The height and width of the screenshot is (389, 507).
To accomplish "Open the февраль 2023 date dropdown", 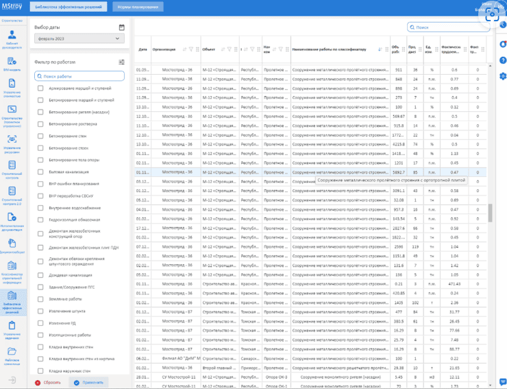I will (79, 38).
